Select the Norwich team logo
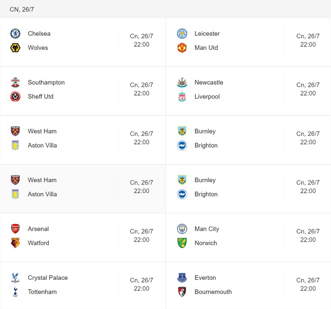Screen dimensions: 331x309 [x=182, y=243]
